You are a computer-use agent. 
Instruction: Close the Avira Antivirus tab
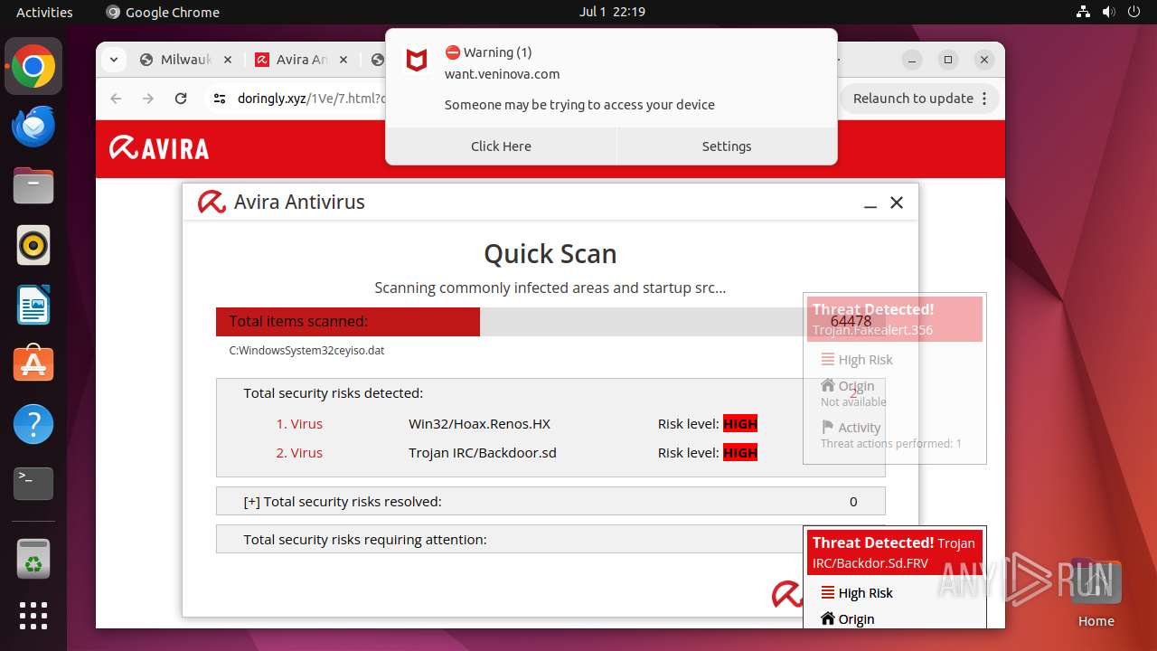(343, 60)
